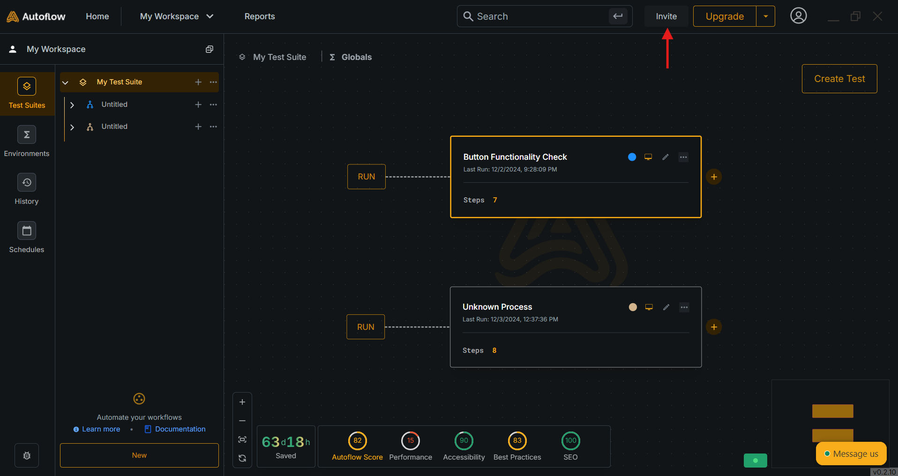Image resolution: width=898 pixels, height=476 pixels.
Task: Click plus icon on second Untitled row
Action: (198, 126)
